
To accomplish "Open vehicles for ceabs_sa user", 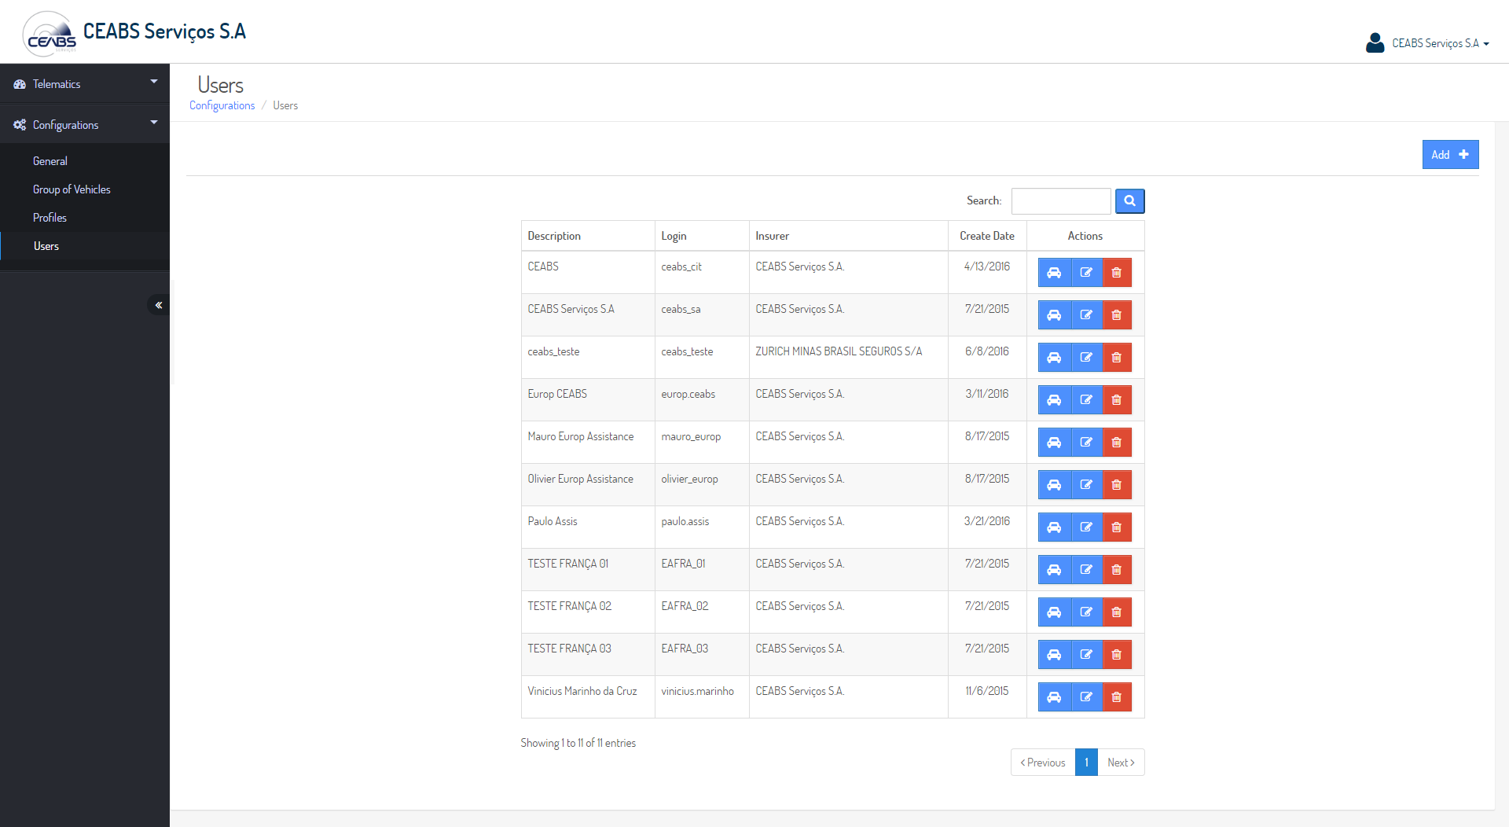I will click(1054, 315).
